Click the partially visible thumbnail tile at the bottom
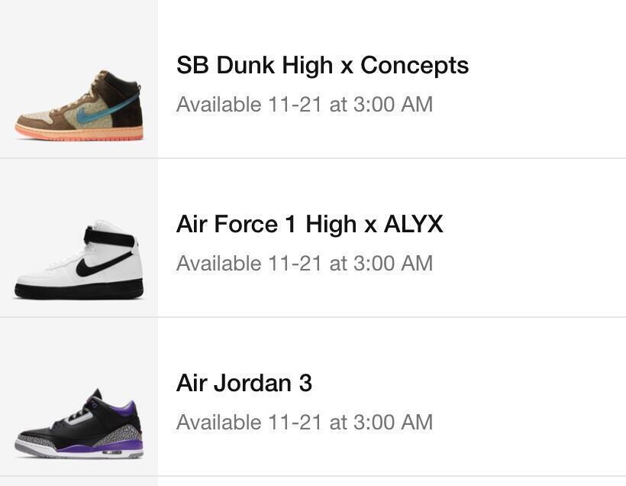The width and height of the screenshot is (626, 486). tap(79, 481)
